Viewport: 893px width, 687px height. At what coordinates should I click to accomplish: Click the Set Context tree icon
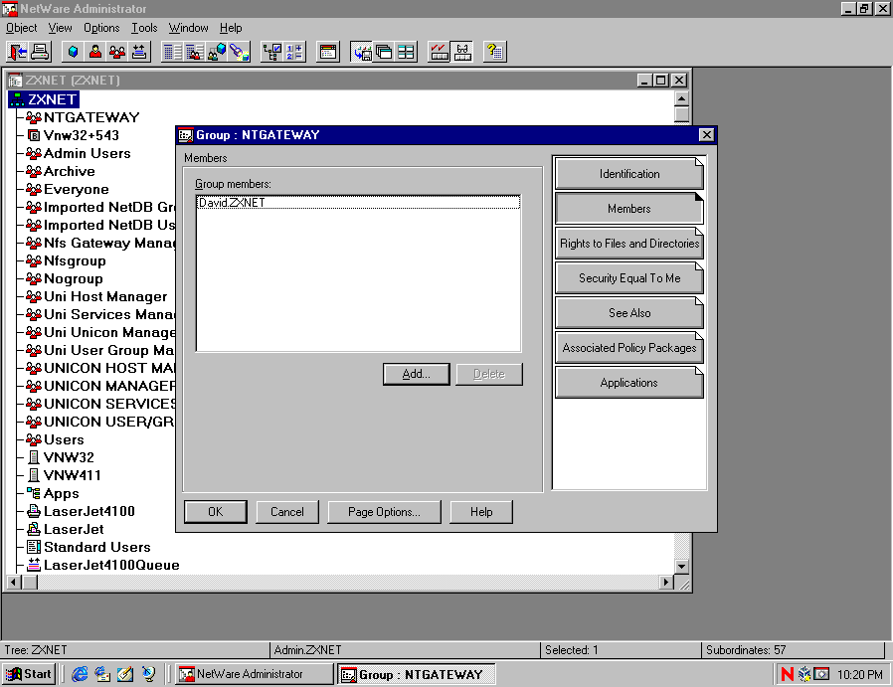tap(271, 52)
